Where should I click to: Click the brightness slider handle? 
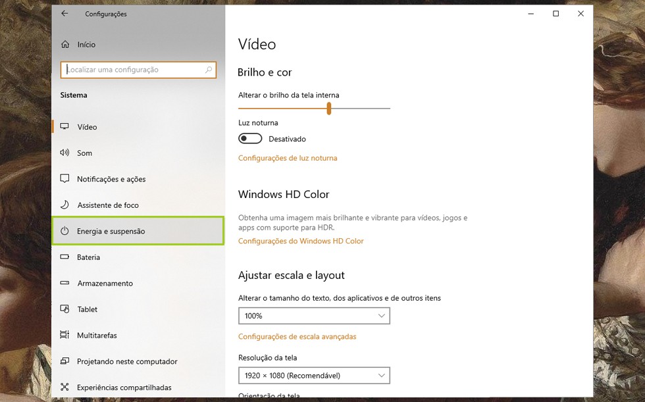328,109
